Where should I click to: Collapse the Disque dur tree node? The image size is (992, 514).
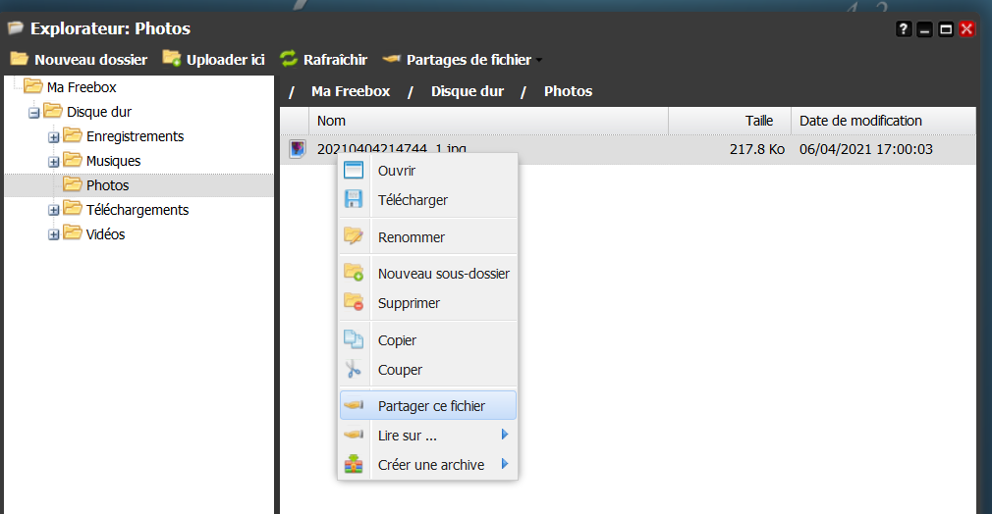34,113
